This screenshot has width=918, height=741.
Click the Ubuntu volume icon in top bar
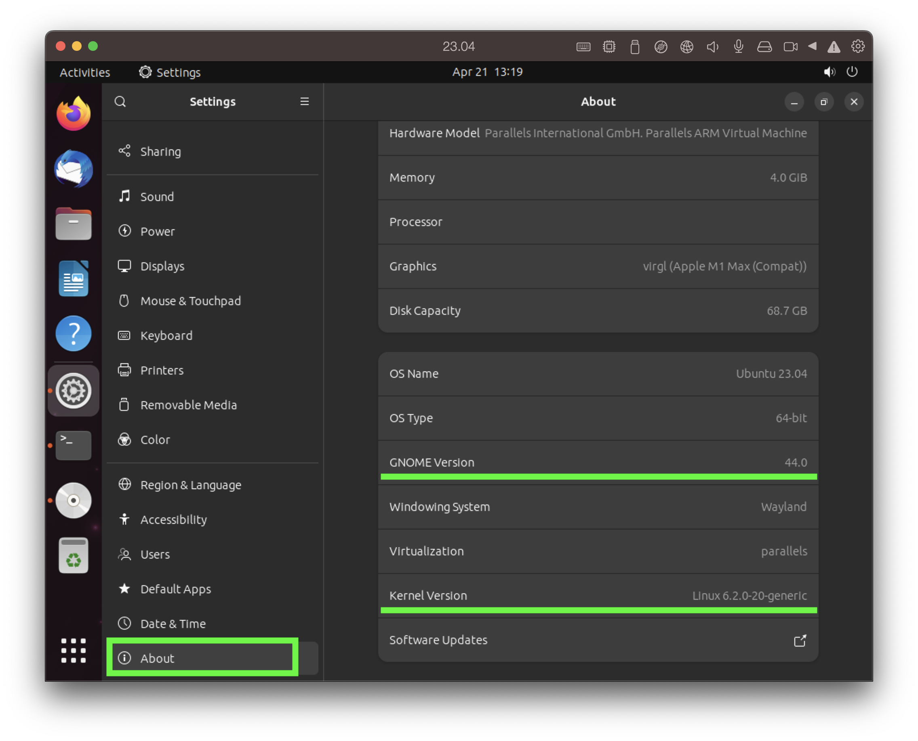click(829, 72)
